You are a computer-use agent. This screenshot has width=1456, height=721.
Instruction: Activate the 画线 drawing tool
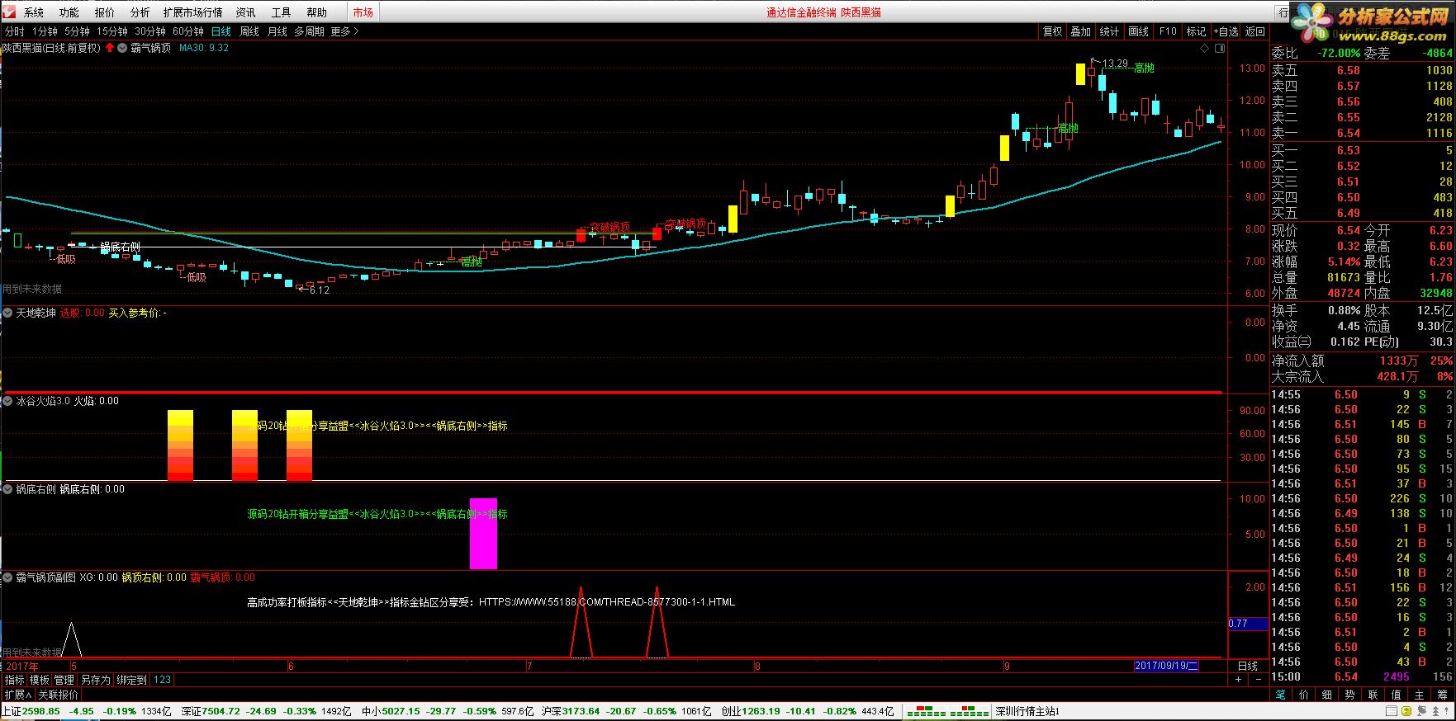[1139, 31]
